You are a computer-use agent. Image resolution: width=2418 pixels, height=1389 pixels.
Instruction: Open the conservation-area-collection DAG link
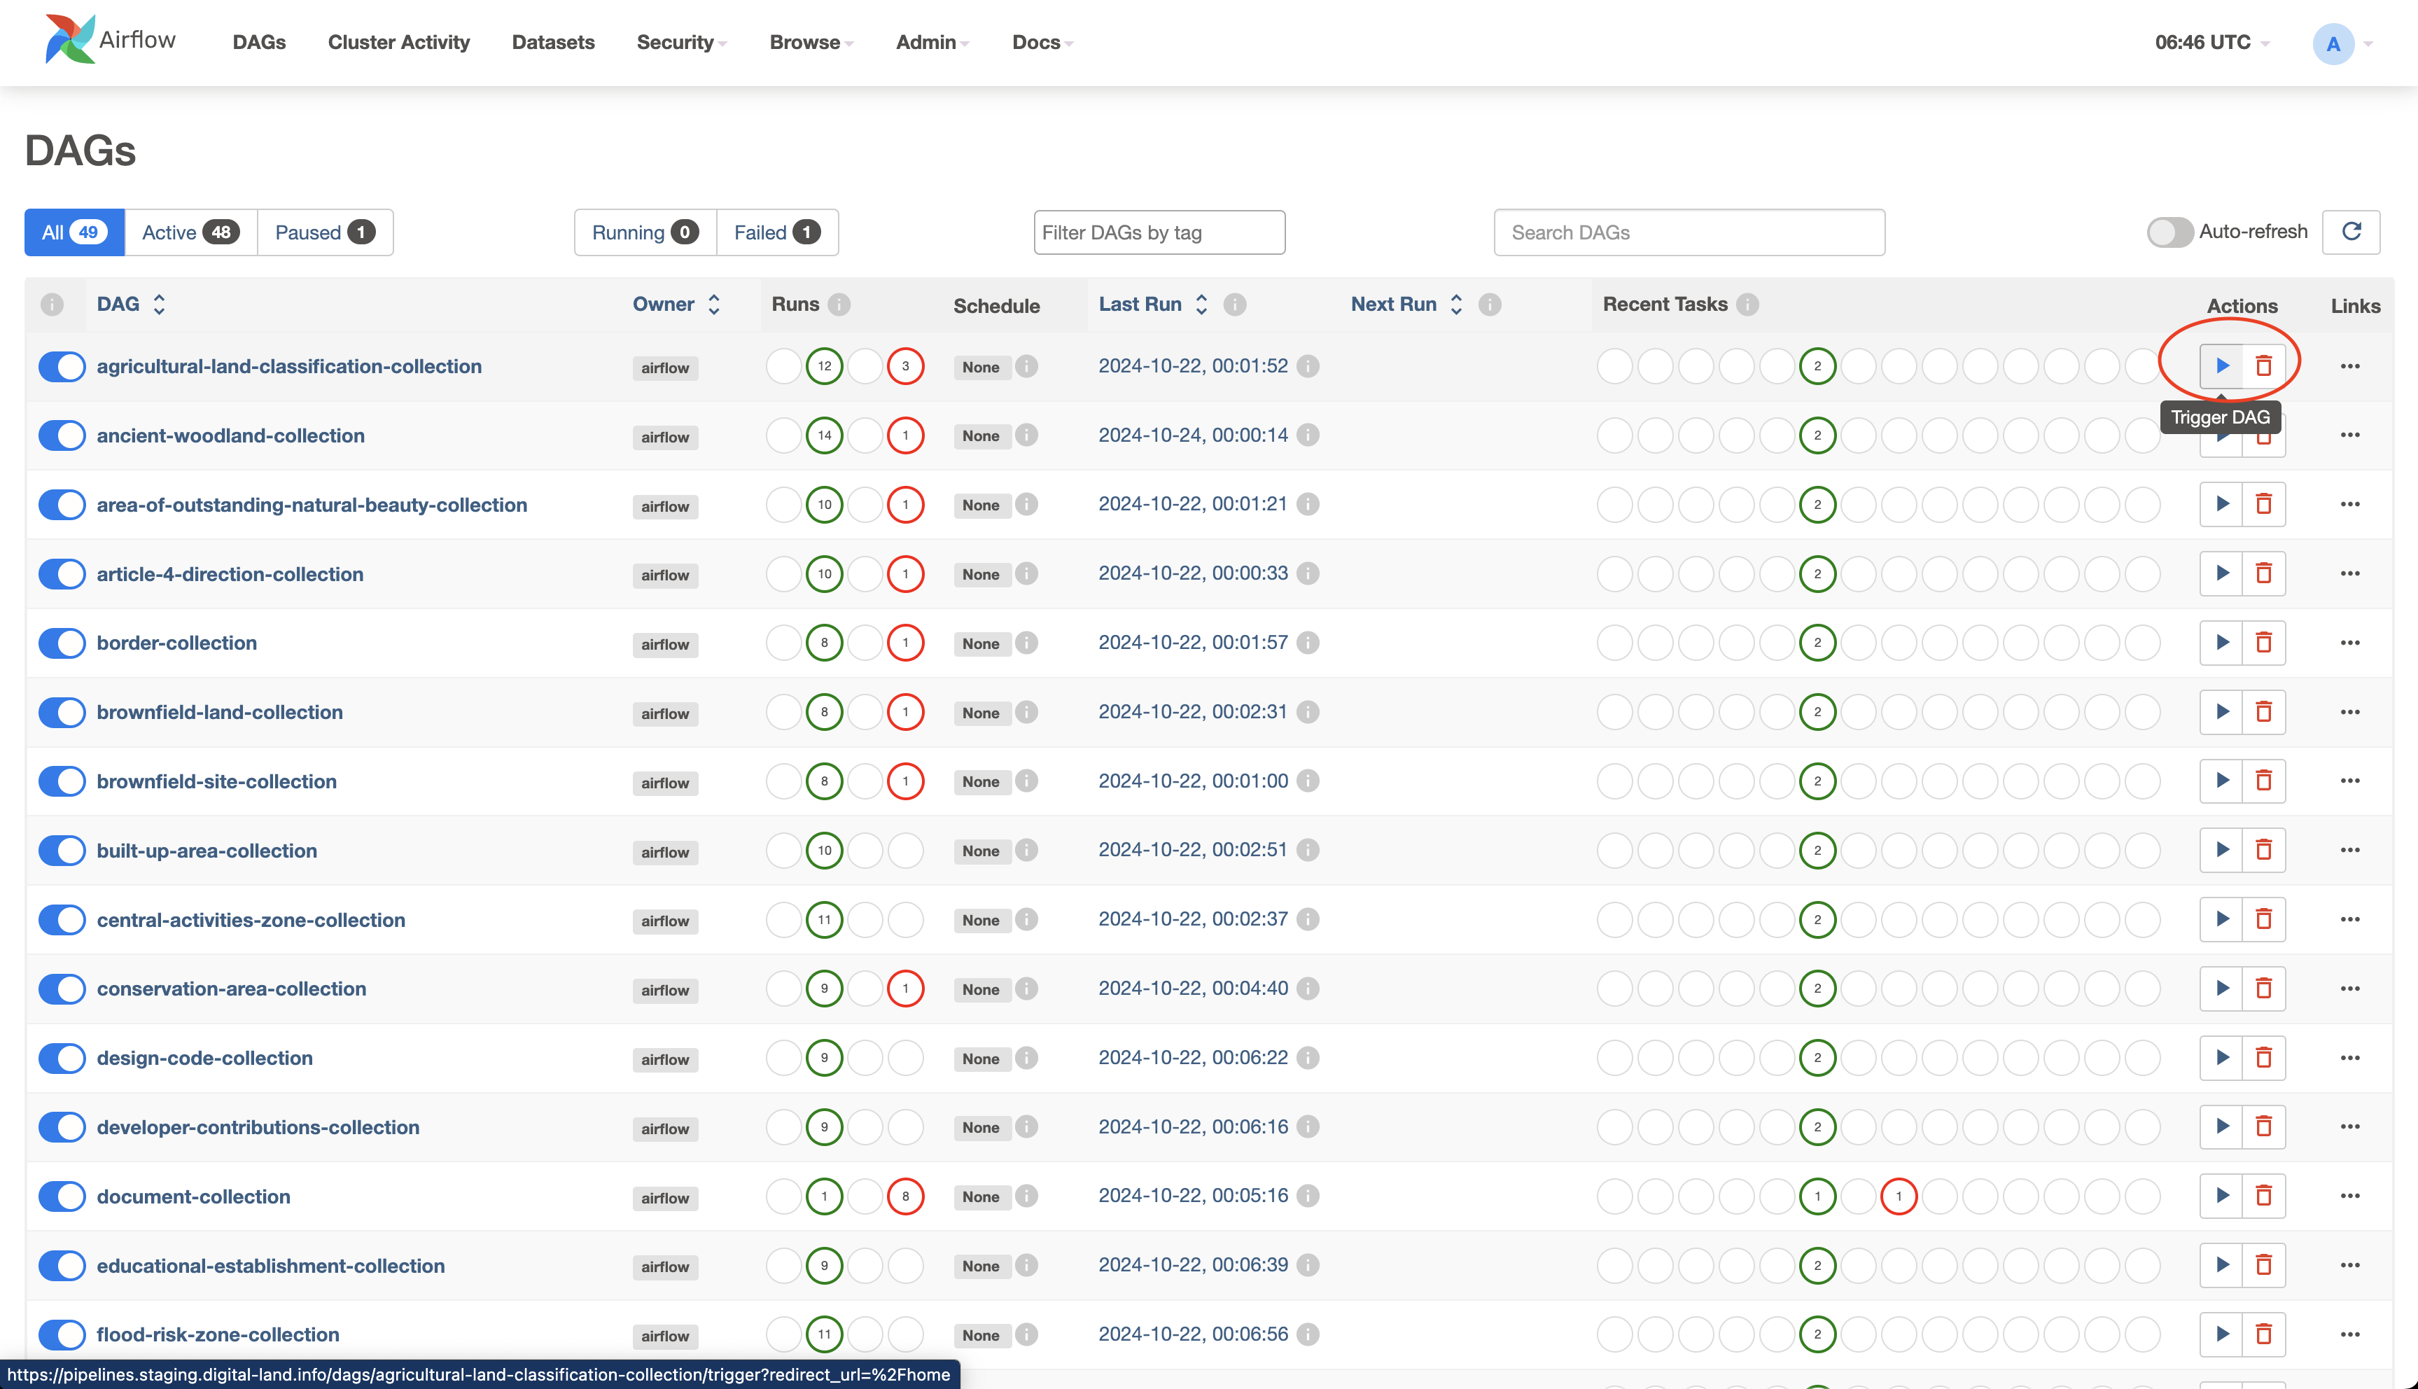232,989
